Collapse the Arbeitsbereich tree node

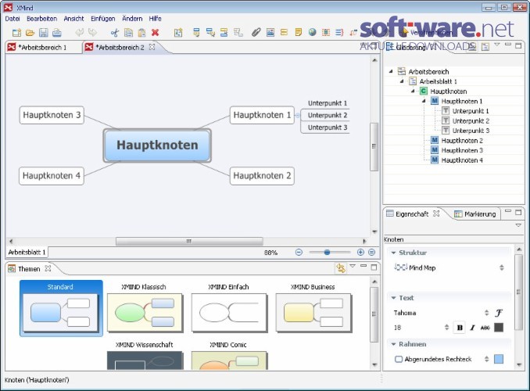pyautogui.click(x=391, y=71)
